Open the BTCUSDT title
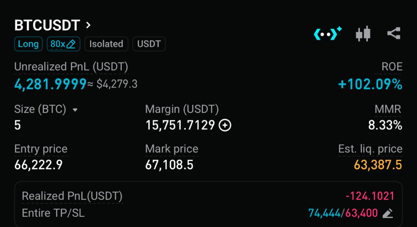Screen dimensions: 417x227 pos(47,25)
